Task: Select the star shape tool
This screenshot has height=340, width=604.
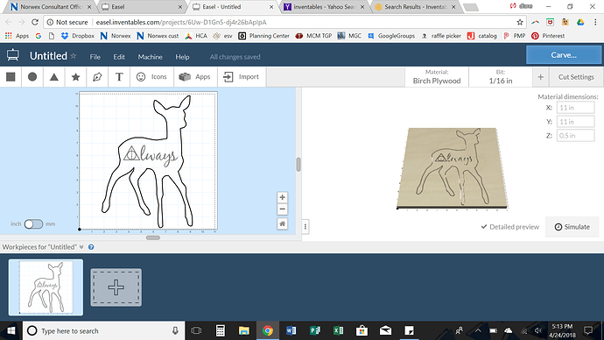Action: click(x=75, y=77)
